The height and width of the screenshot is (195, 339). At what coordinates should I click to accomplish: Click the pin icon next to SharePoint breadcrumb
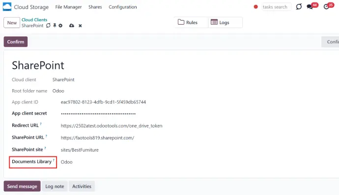(55, 26)
